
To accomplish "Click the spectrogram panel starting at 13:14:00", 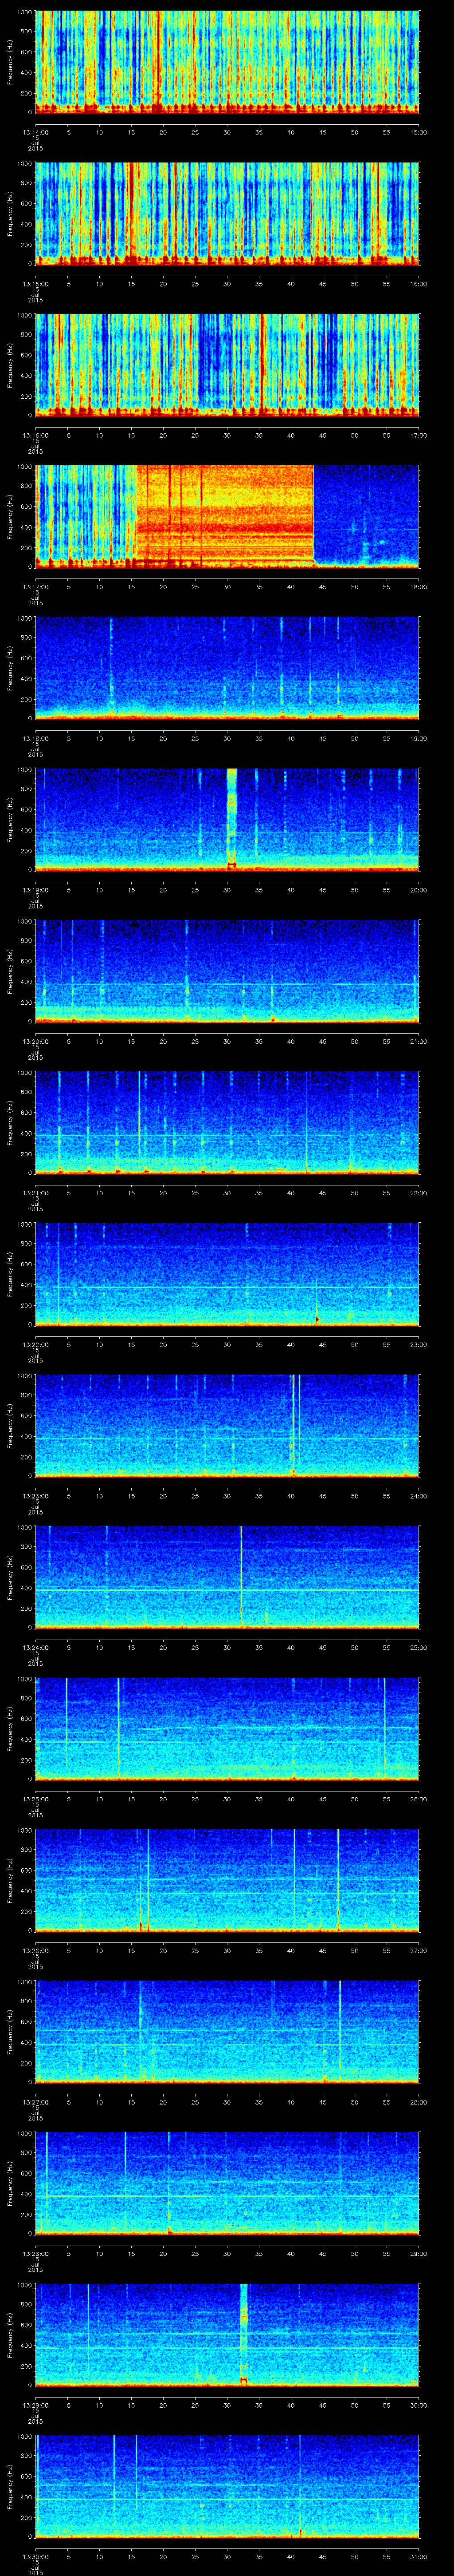I will 227,62.
